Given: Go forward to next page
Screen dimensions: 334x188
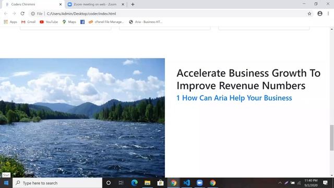Looking at the screenshot, I should [14, 14].
